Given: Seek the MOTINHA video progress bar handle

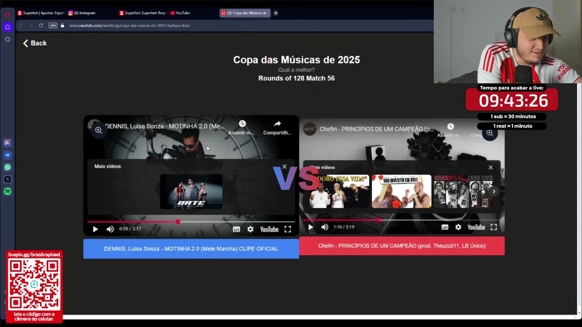Looking at the screenshot, I should [178, 222].
